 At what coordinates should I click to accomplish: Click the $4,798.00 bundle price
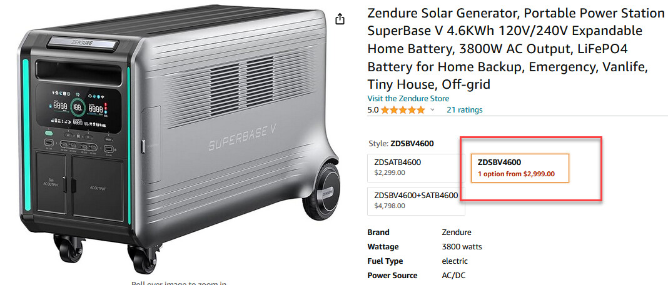click(390, 206)
